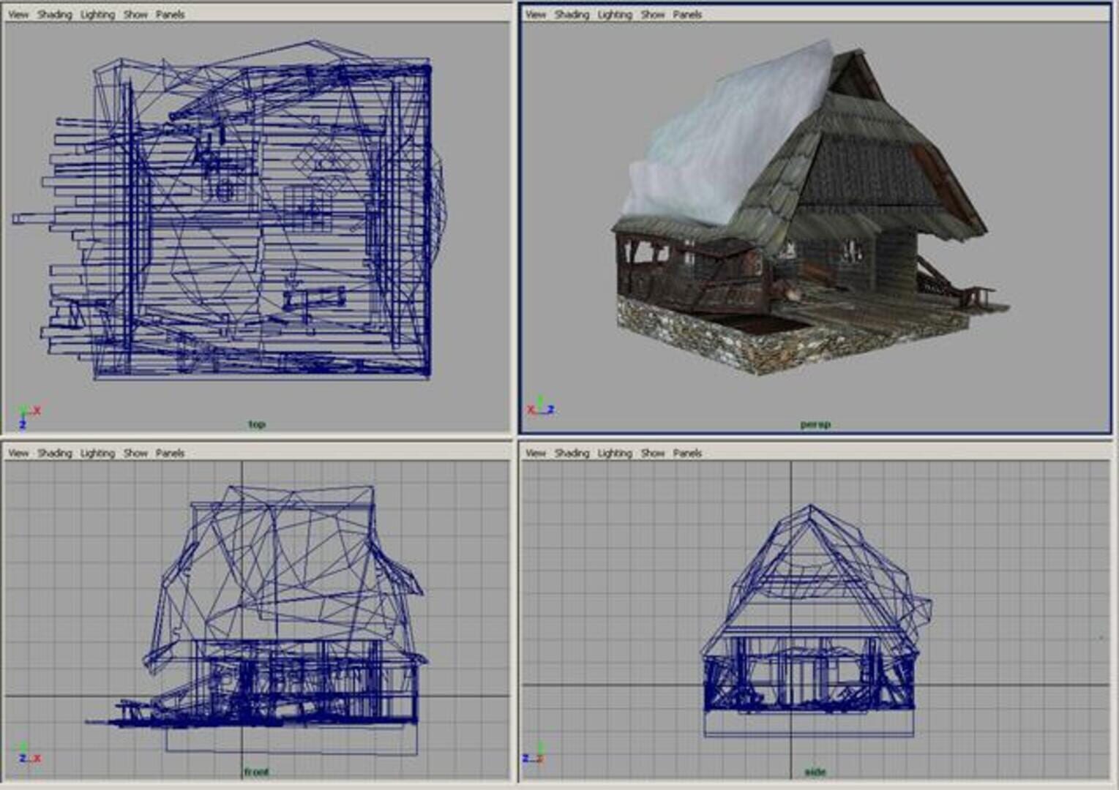Open View menu in the side panel
The height and width of the screenshot is (790, 1119).
pos(536,454)
